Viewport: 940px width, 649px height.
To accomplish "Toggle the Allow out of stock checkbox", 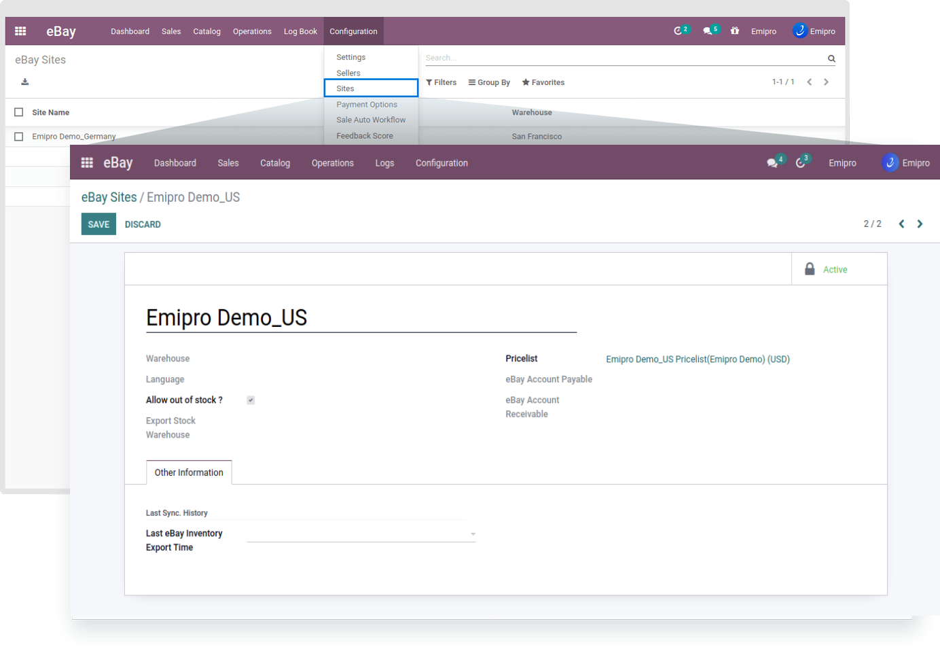I will tap(251, 400).
